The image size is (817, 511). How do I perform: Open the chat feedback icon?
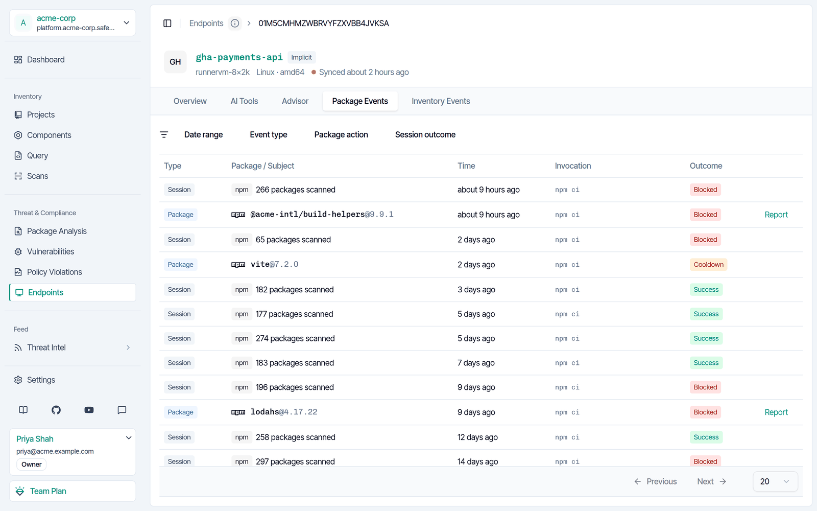coord(122,410)
